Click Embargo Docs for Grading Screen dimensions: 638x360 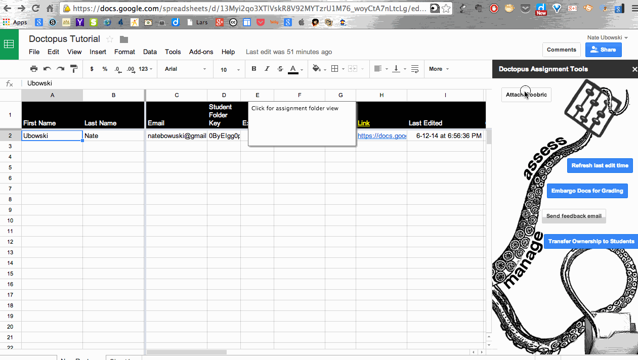587,191
